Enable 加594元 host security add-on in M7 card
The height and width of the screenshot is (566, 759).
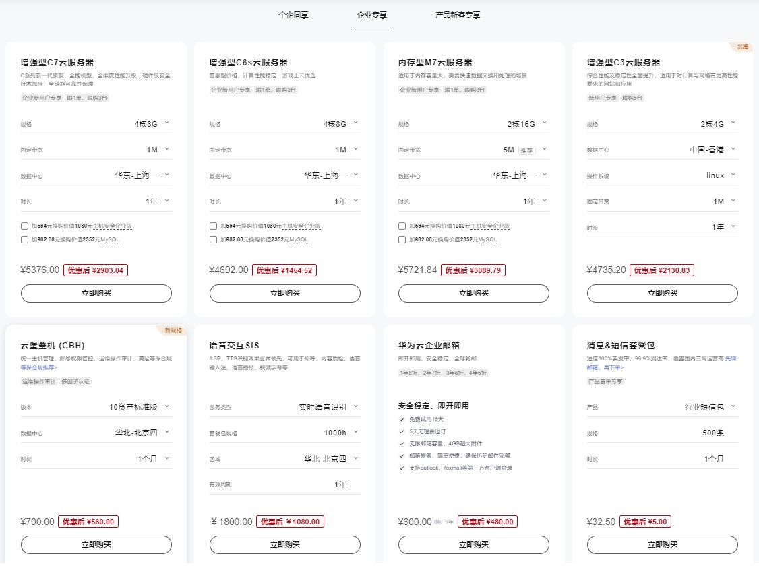point(402,226)
